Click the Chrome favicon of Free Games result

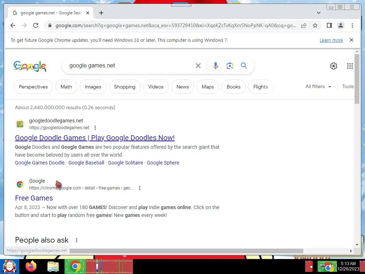coord(20,184)
